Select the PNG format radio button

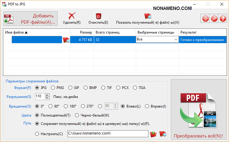coord(53,88)
